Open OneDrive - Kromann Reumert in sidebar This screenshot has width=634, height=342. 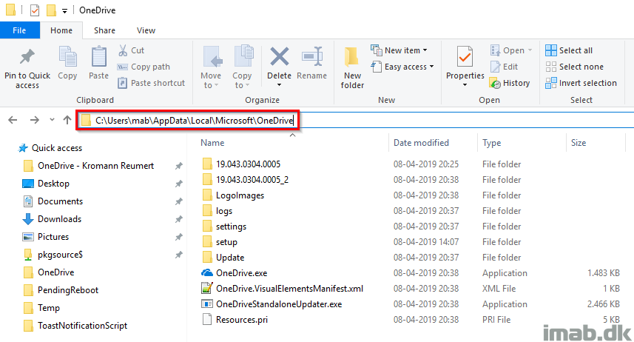pos(89,166)
